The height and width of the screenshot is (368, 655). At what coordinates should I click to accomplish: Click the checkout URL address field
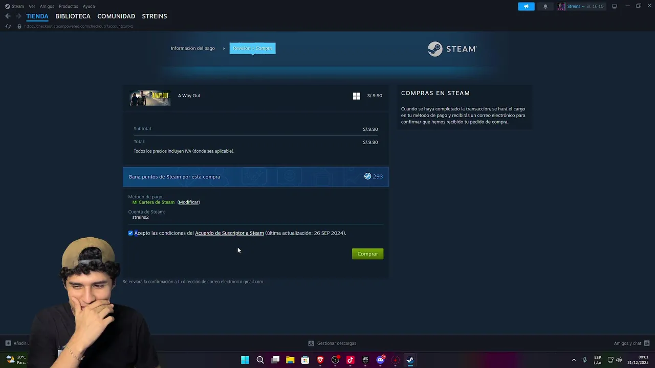pos(78,26)
